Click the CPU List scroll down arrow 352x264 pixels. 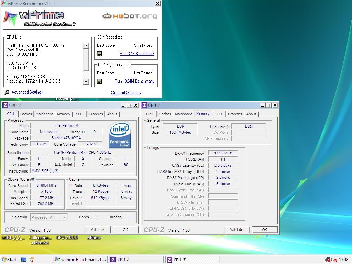tap(86, 81)
